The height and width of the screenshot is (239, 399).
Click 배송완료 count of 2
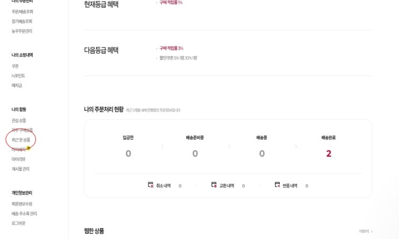tap(328, 154)
